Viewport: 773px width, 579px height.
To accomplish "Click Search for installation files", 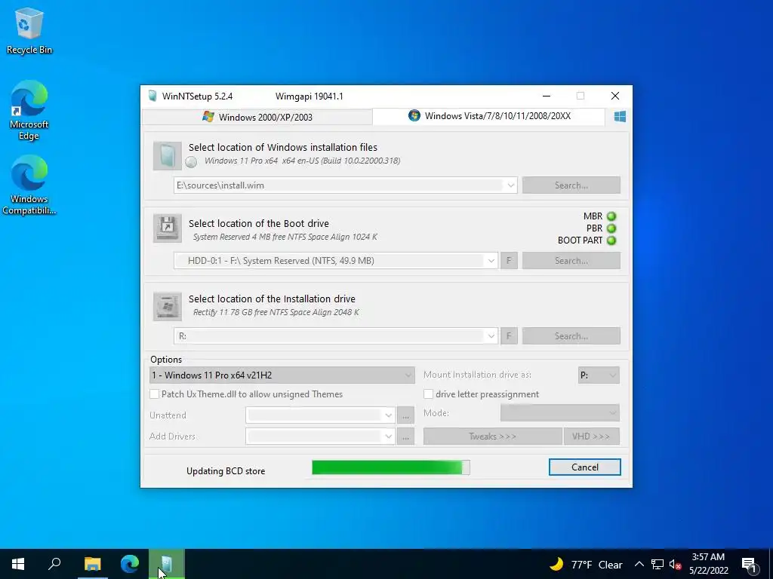I will (x=571, y=185).
